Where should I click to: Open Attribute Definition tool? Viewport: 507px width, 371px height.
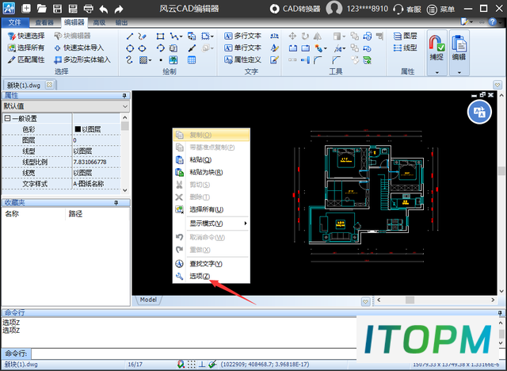tap(242, 59)
